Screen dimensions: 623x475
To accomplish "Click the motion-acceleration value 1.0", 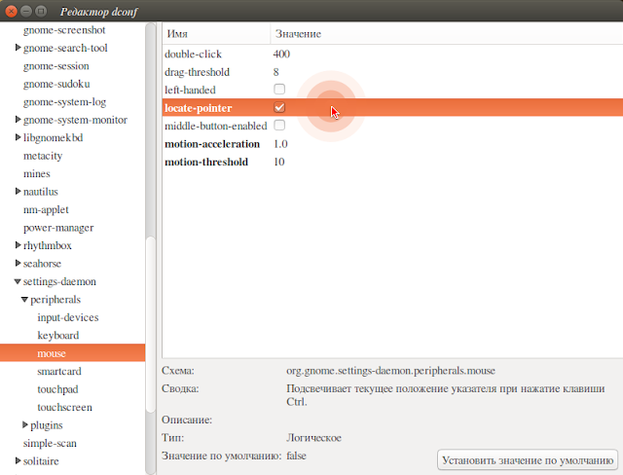I will tap(280, 144).
